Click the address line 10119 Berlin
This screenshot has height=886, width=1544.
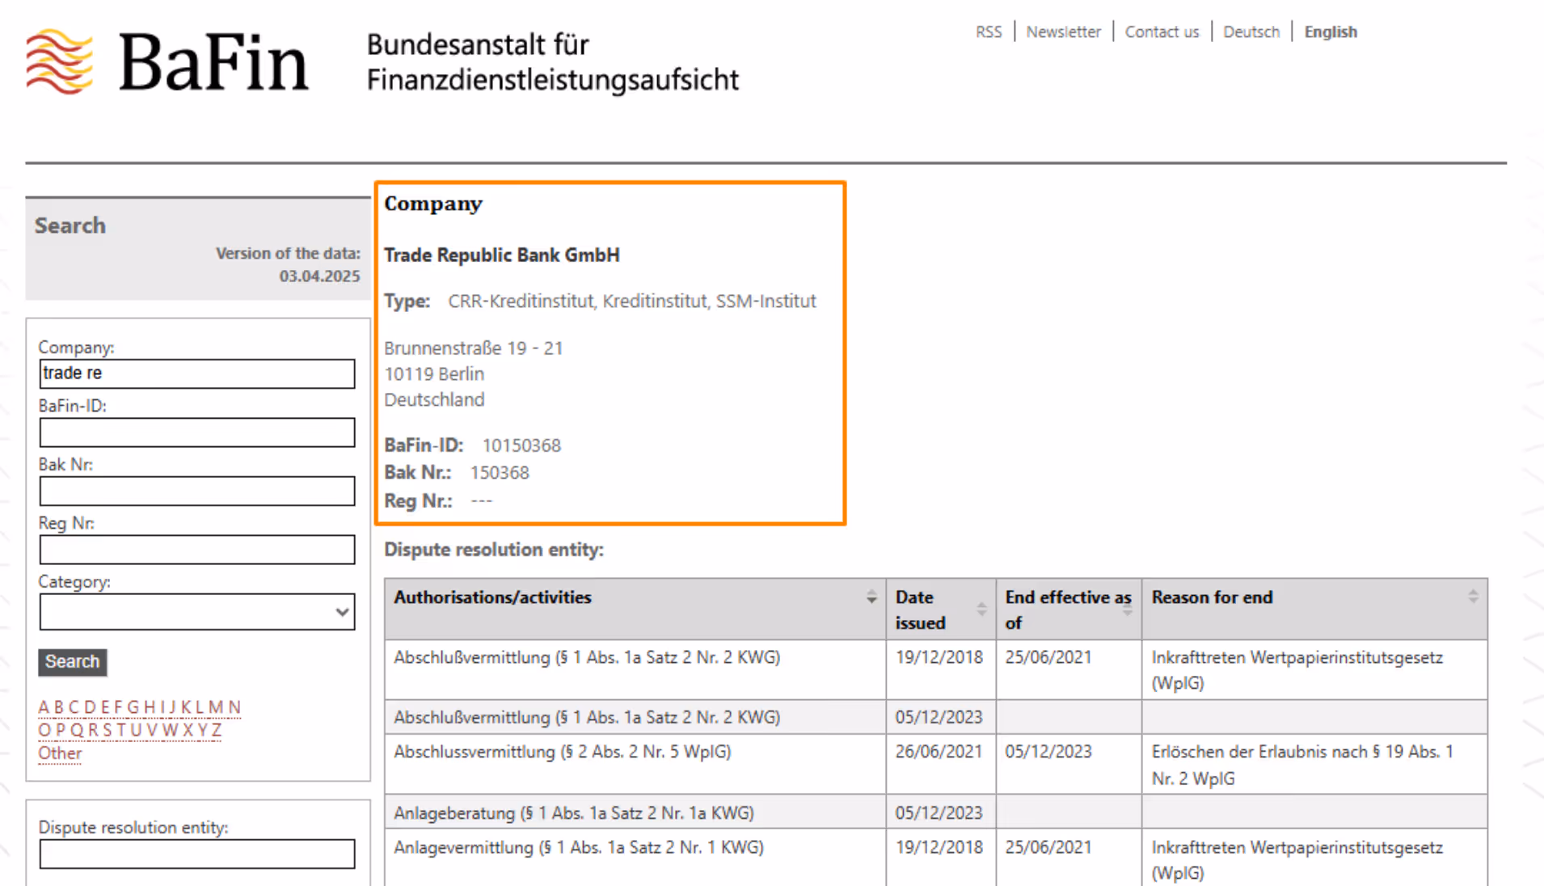[x=434, y=374]
